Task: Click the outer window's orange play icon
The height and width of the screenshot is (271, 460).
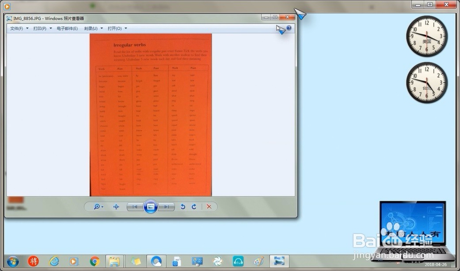Action: click(7, 6)
